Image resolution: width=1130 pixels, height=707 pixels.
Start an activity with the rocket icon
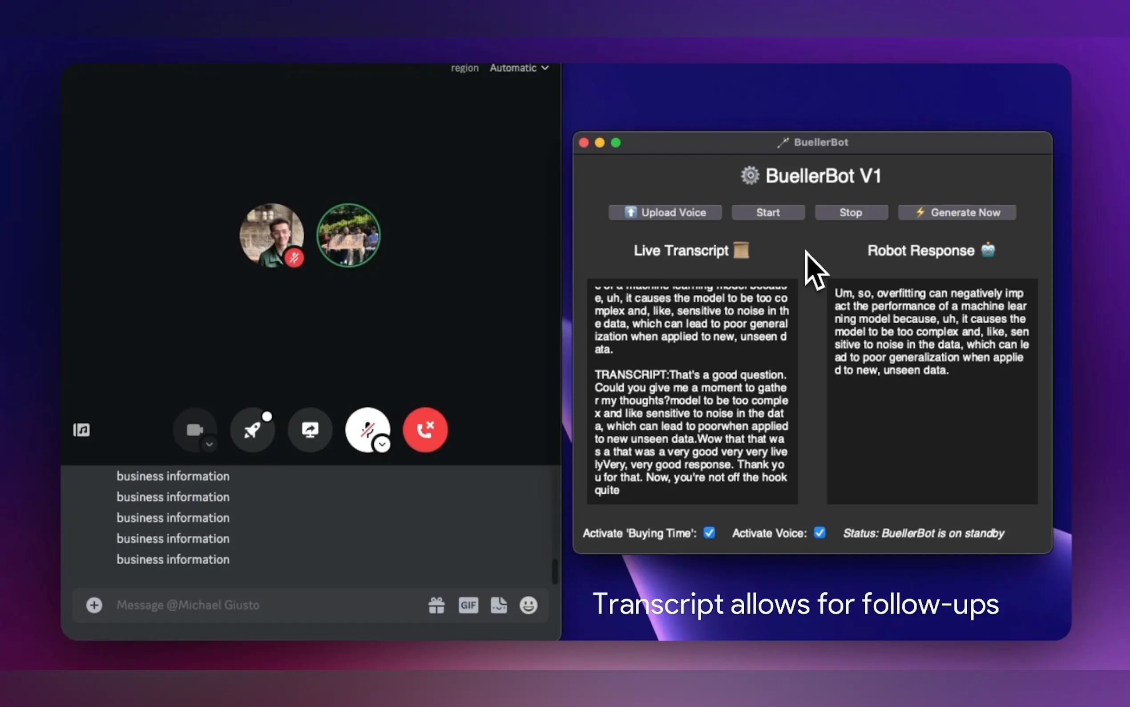pos(252,430)
